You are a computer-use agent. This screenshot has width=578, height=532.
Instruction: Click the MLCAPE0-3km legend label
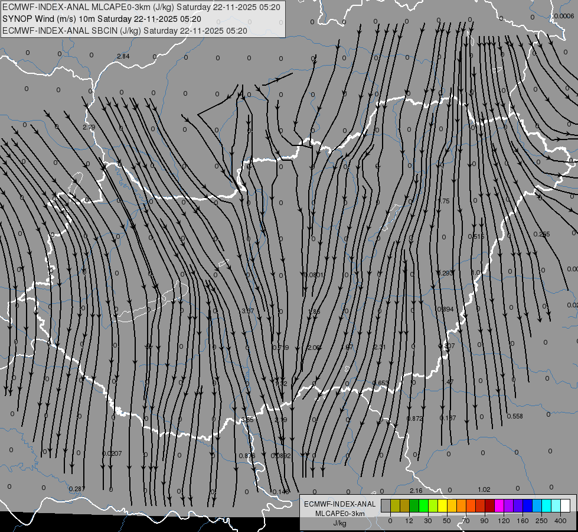(340, 514)
